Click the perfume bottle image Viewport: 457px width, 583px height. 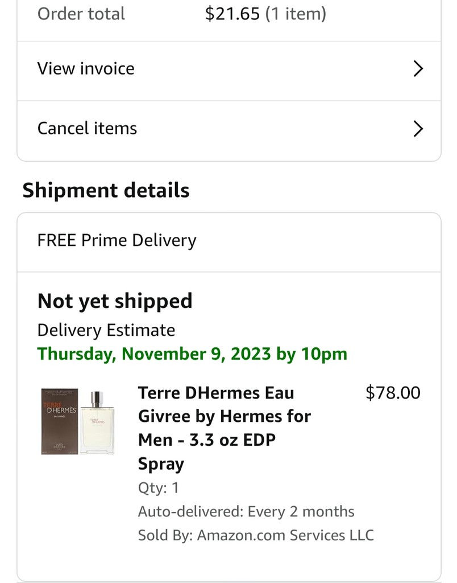point(97,422)
